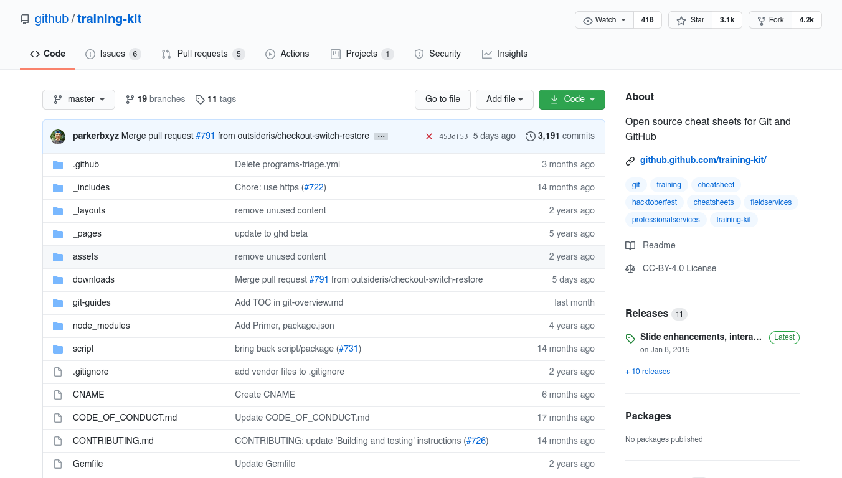Open the Issues tab
Viewport: 842px width, 478px height.
113,54
